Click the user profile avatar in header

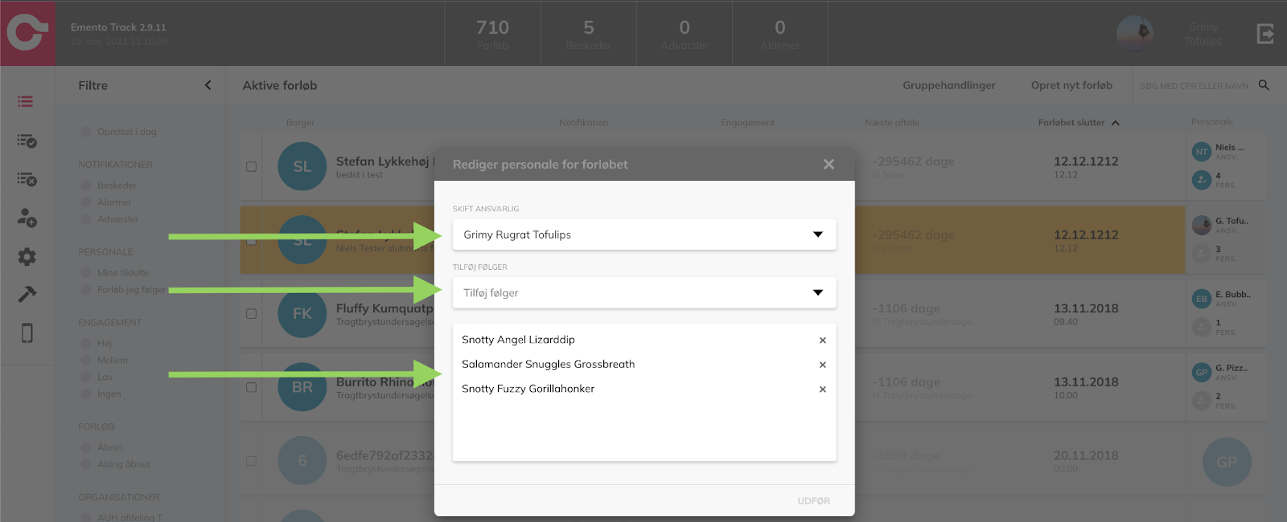(1135, 34)
